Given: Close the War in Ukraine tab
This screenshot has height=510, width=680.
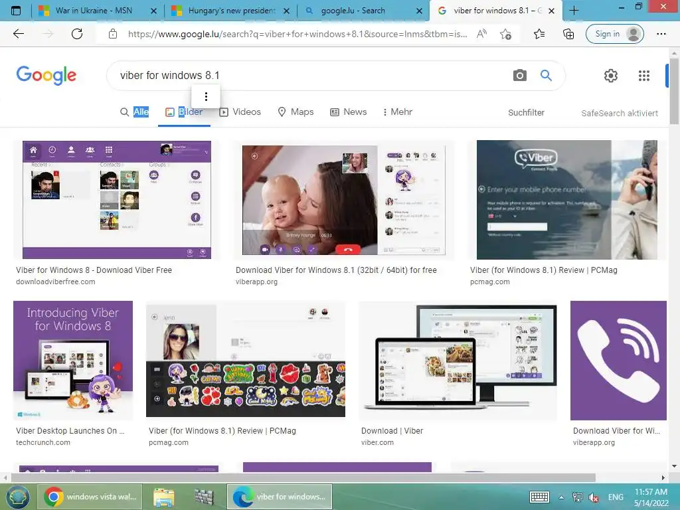Looking at the screenshot, I should click(153, 11).
